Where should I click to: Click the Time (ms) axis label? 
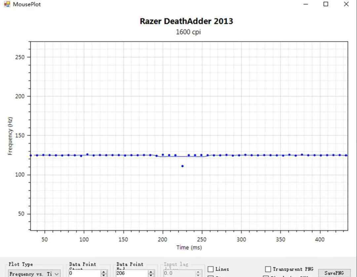click(189, 247)
